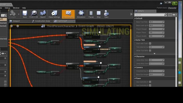Open the Debug menu

tap(7, 8)
